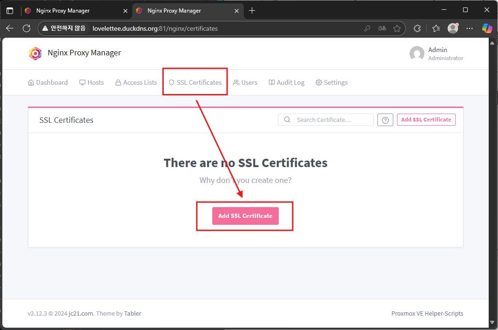Open the favorites list icon
498x330 pixels.
[x=436, y=28]
